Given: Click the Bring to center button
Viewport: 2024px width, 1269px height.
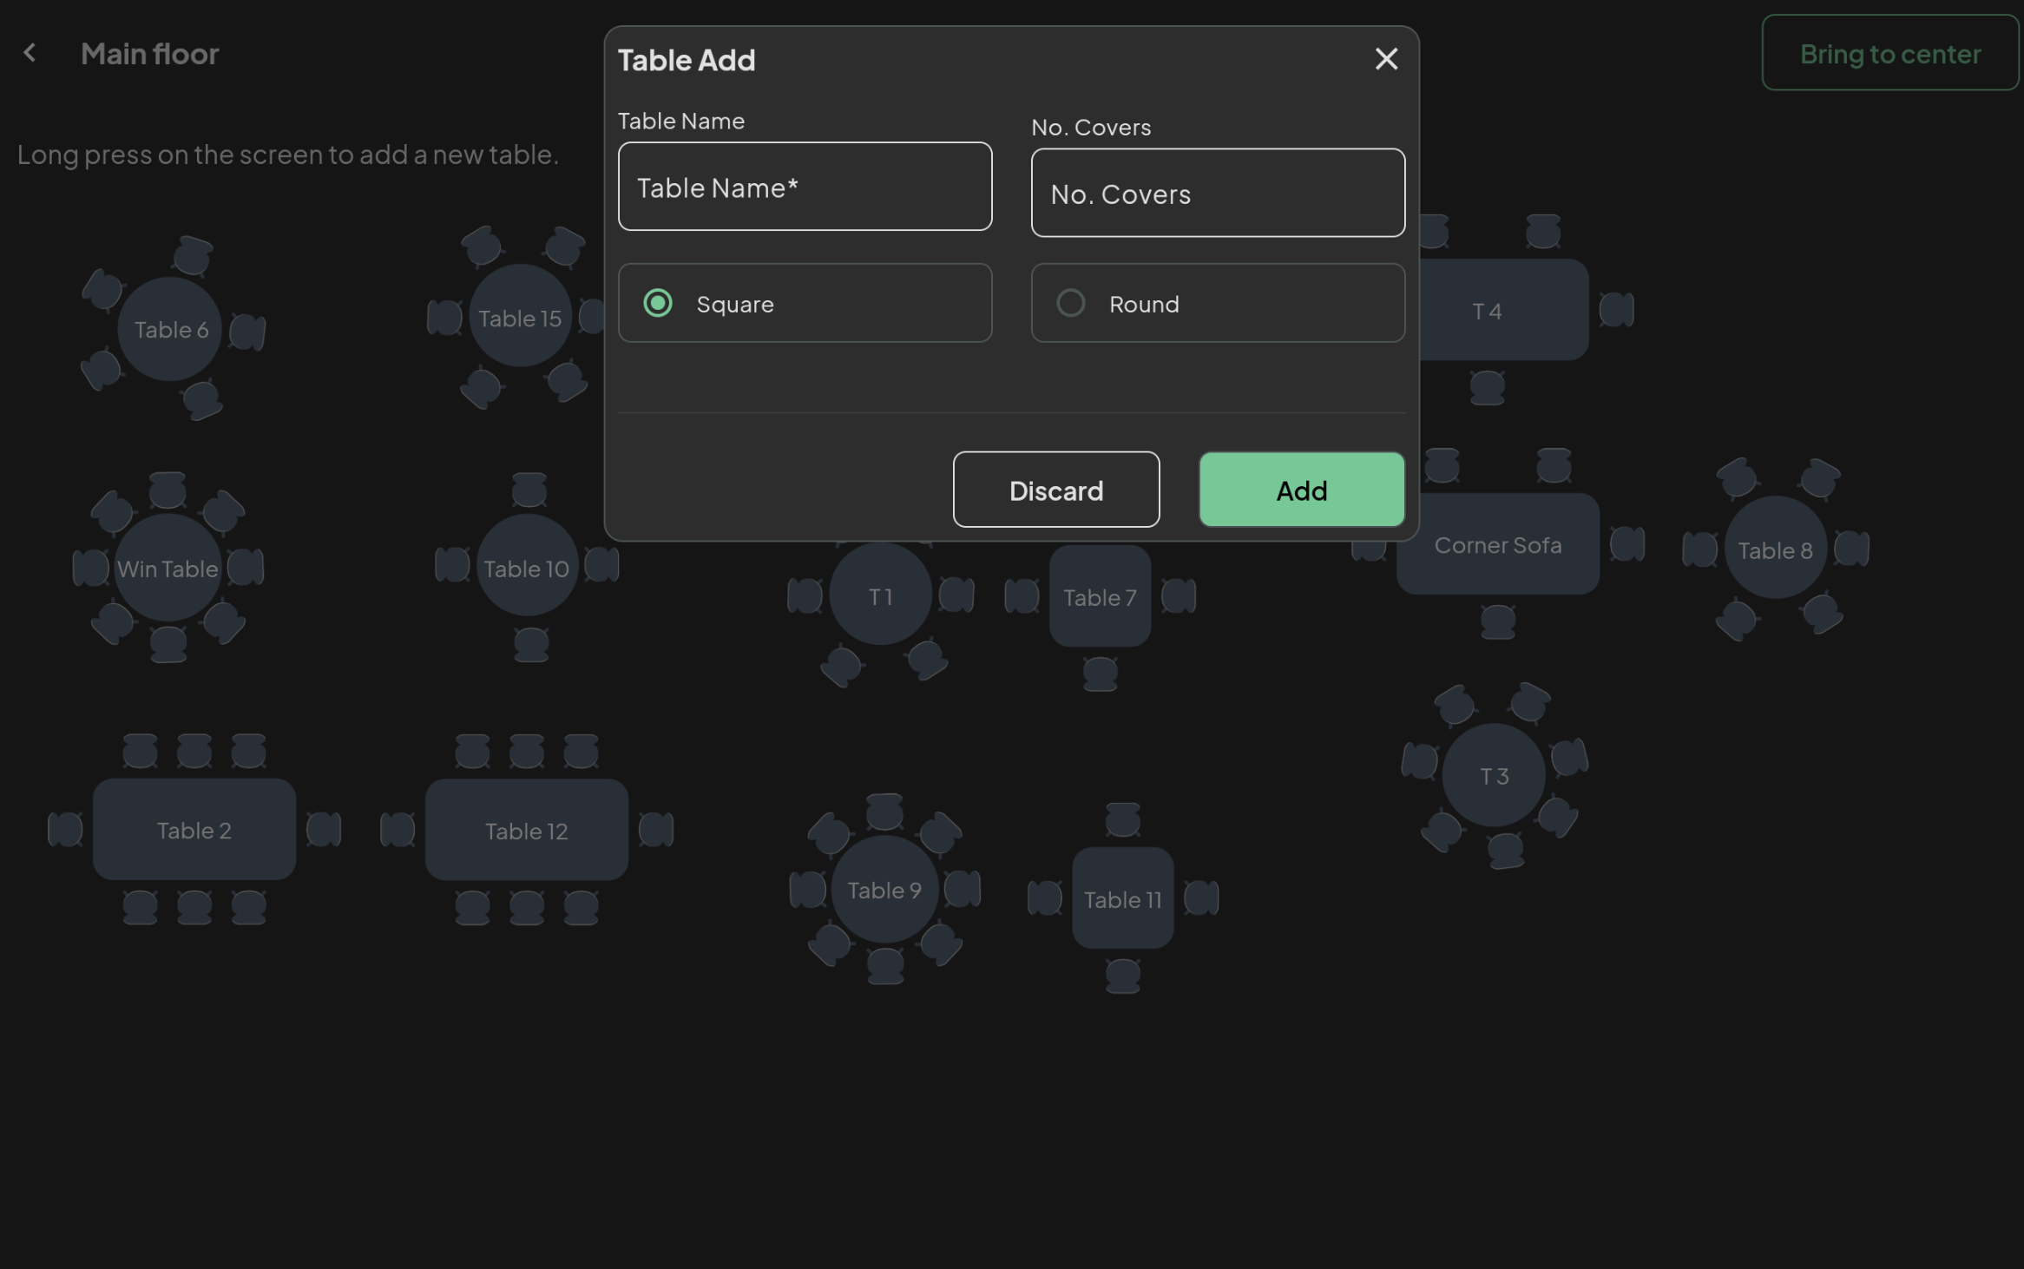Looking at the screenshot, I should click(x=1889, y=51).
